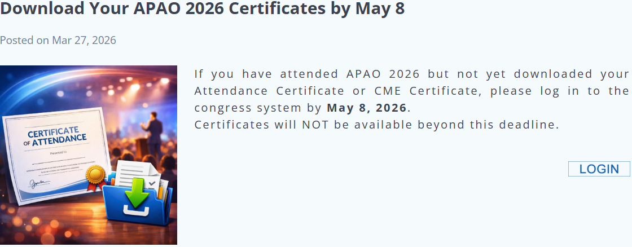This screenshot has height=247, width=632.
Task: Click the "CERTIFICATE of ATTENDANCE" title in the image
Action: [x=56, y=136]
